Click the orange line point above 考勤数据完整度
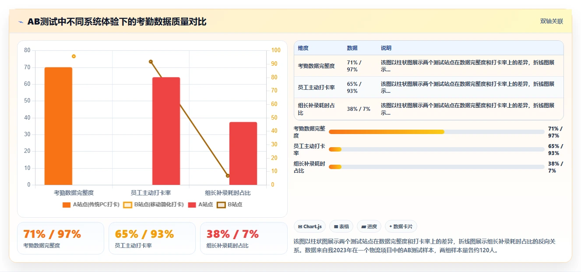581x272 pixels. point(74,56)
